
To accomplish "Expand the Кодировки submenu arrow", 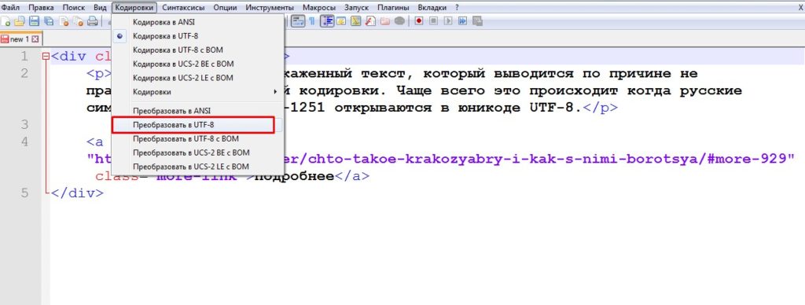I will 275,92.
